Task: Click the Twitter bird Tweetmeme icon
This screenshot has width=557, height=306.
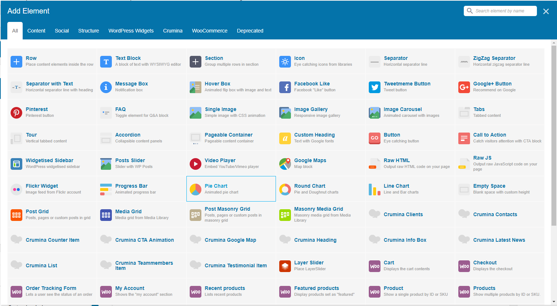Action: click(375, 87)
